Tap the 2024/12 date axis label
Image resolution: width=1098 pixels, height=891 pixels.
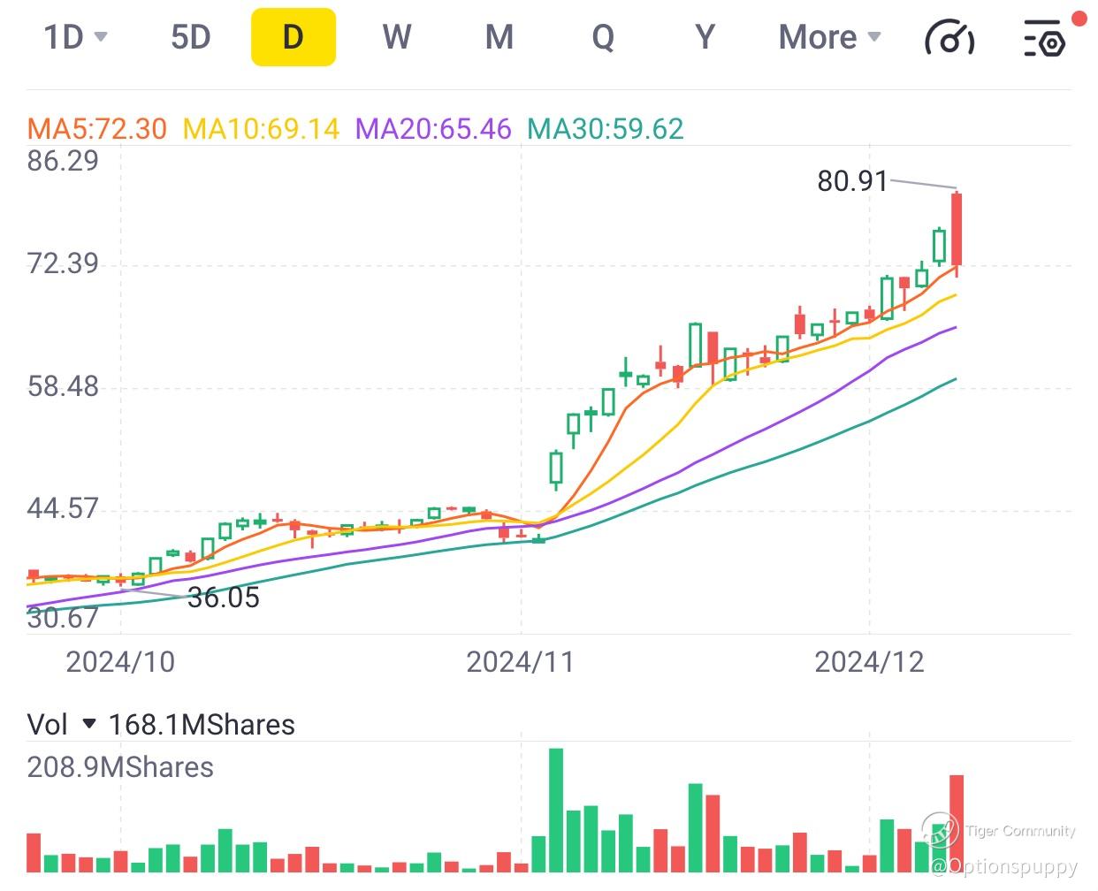coord(869,662)
